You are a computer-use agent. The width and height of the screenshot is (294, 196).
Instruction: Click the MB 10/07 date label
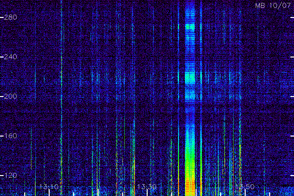273,6
